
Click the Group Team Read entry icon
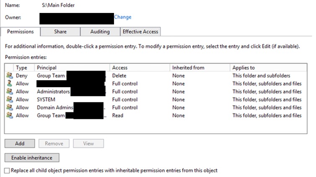[9, 115]
